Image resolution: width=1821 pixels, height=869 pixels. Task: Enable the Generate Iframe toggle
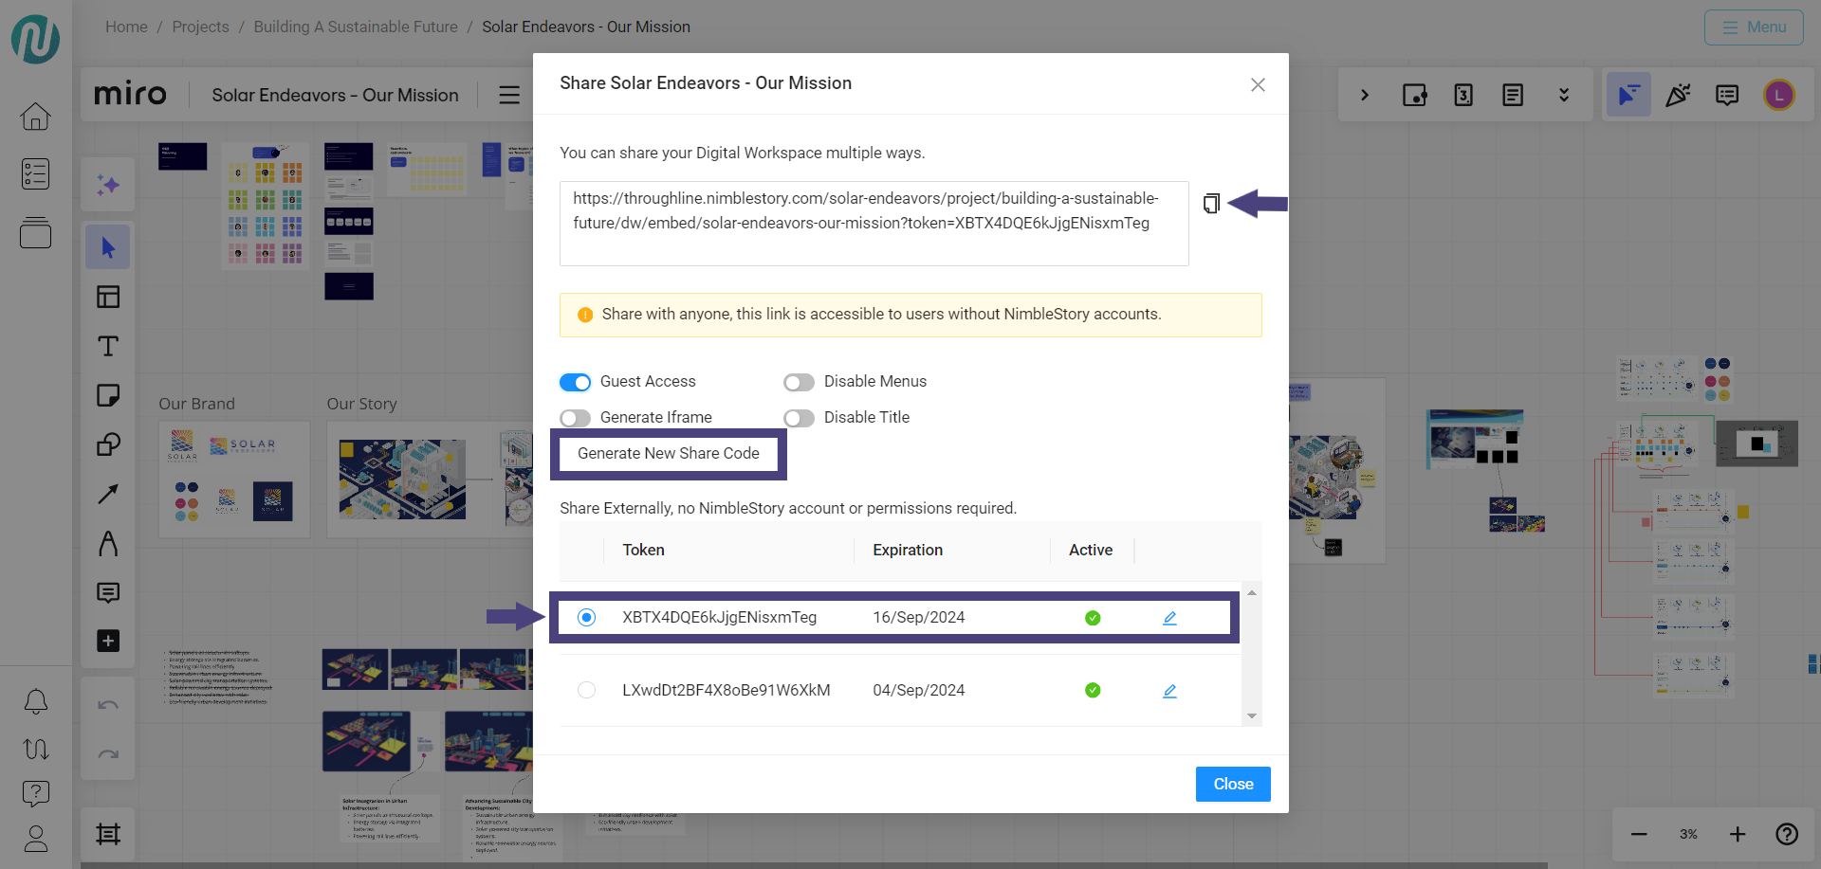575,418
